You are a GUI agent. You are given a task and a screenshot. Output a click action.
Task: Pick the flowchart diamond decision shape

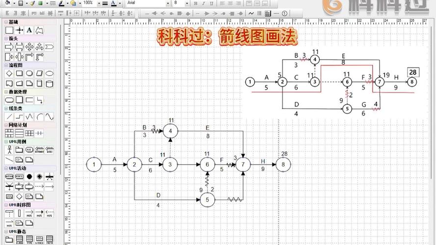tap(9, 73)
